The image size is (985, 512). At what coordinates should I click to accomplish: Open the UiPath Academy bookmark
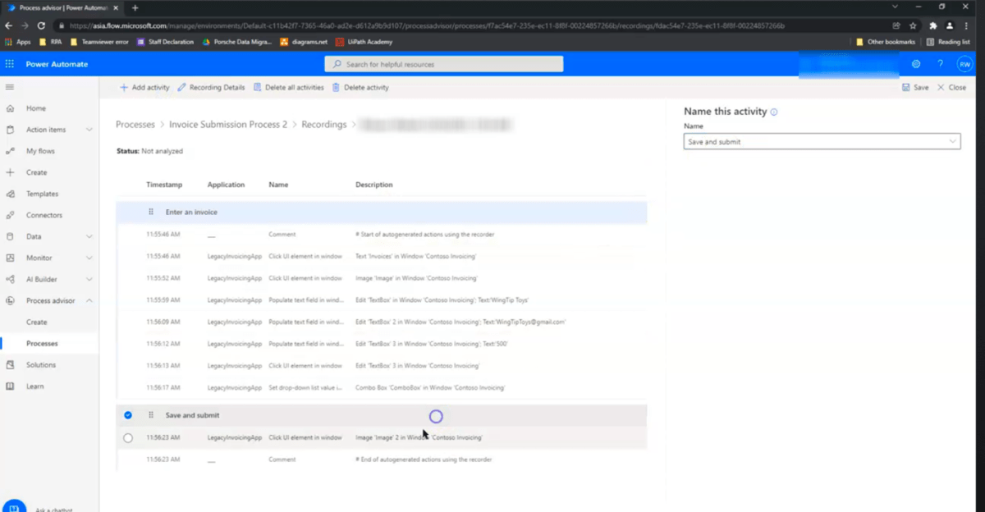pyautogui.click(x=364, y=41)
